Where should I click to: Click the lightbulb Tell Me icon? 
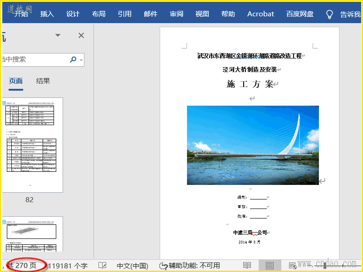[329, 15]
